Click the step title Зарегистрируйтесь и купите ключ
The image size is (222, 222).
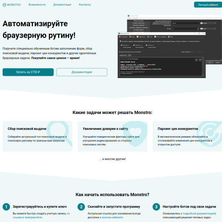click(x=40, y=206)
